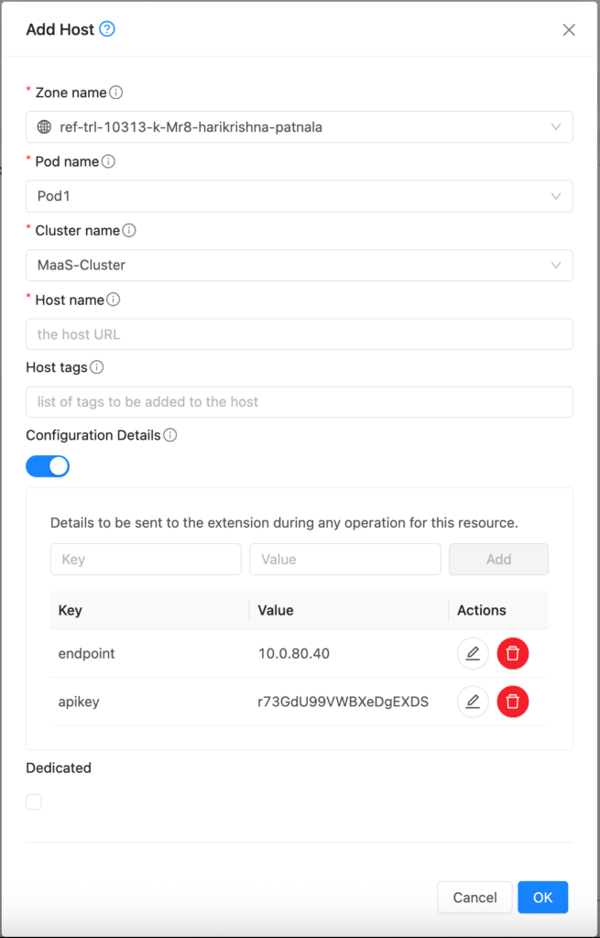Delete the endpoint configuration entry
600x938 pixels.
point(513,653)
